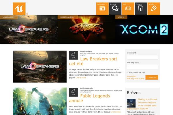
Task: Open the Law Breakers article thumbnail
Action: coord(40,67)
